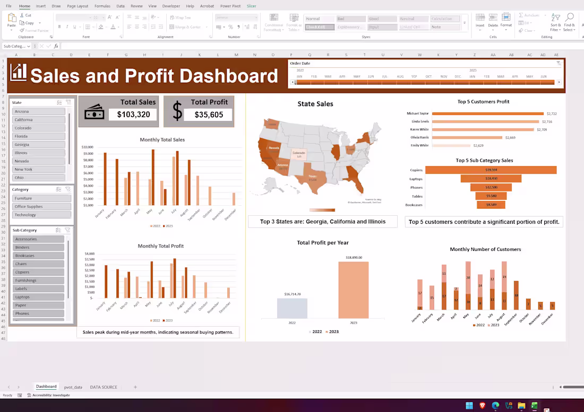584x412 pixels.
Task: Click the Format cells icon
Action: 506,17
